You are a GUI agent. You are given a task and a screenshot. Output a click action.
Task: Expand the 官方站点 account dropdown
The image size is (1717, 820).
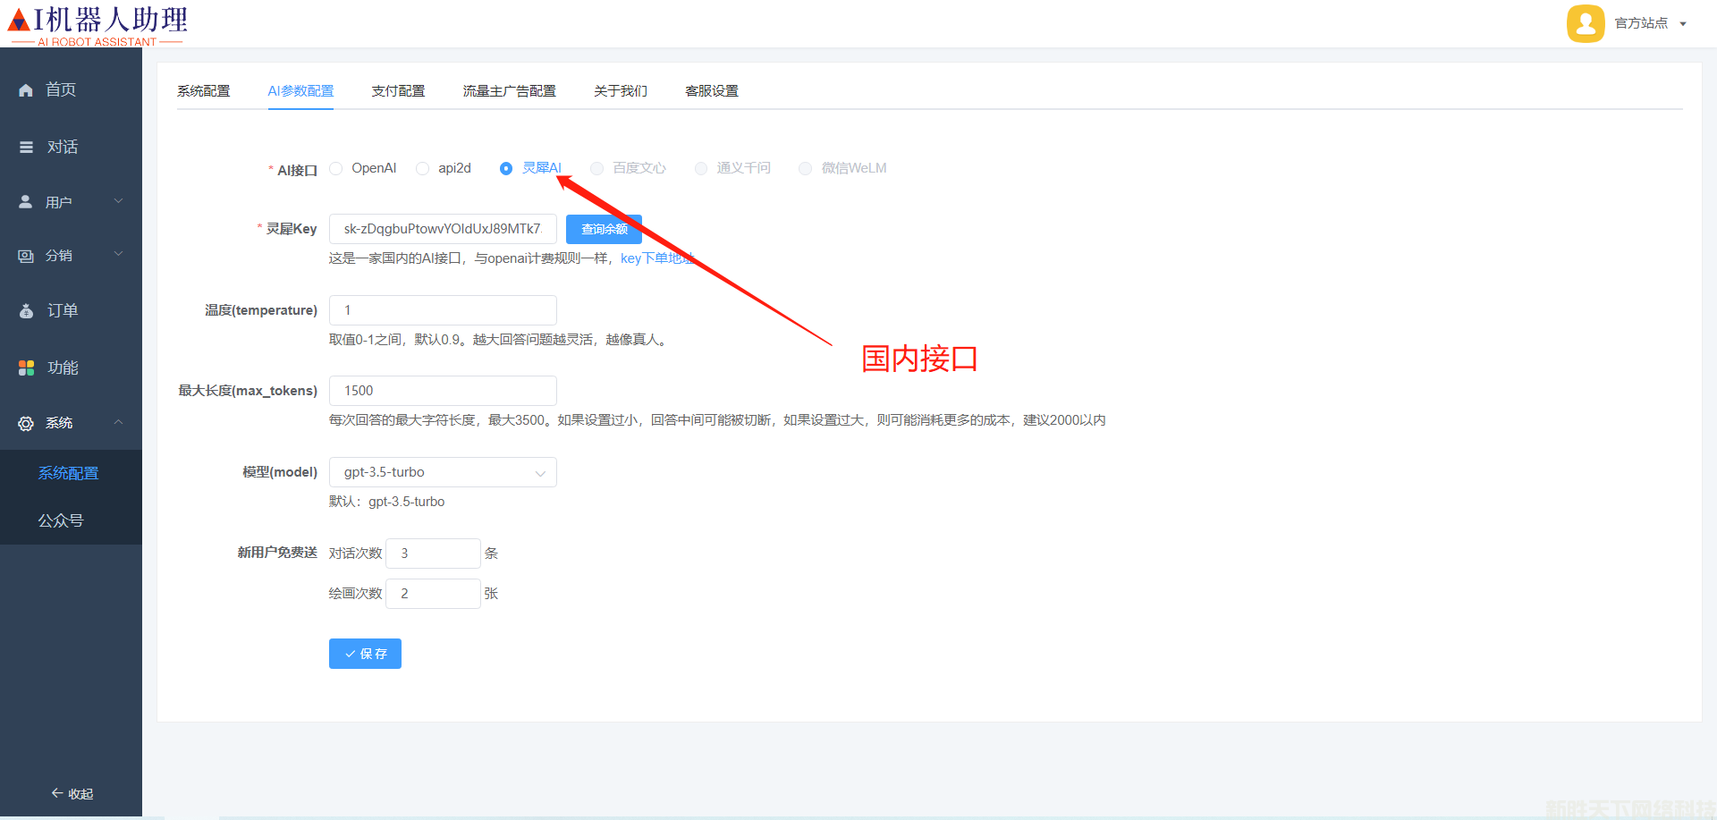[x=1682, y=24]
